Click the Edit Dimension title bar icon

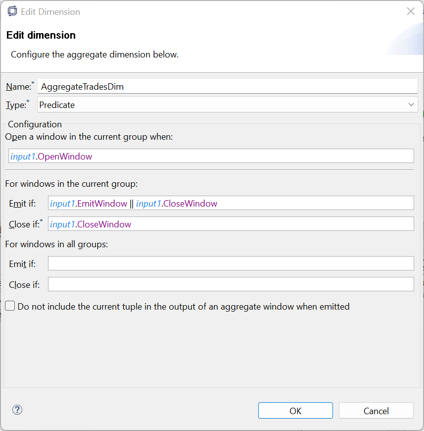point(12,11)
